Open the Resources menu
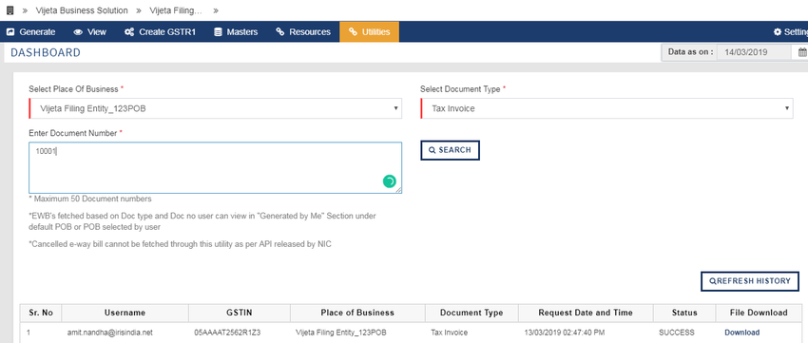808x343 pixels. click(303, 32)
